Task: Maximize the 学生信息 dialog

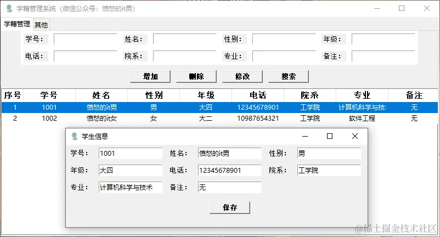Action: click(x=330, y=136)
